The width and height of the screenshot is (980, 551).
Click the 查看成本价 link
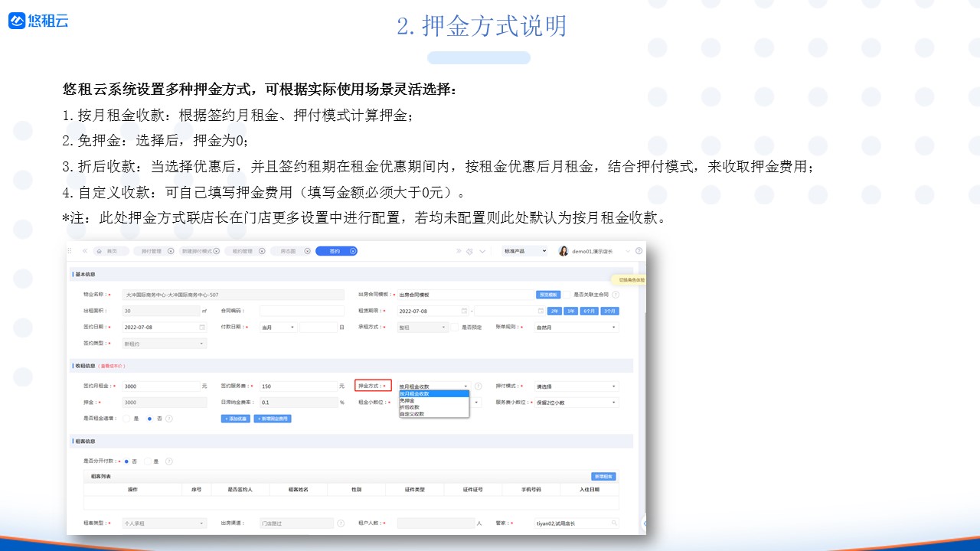(x=112, y=366)
